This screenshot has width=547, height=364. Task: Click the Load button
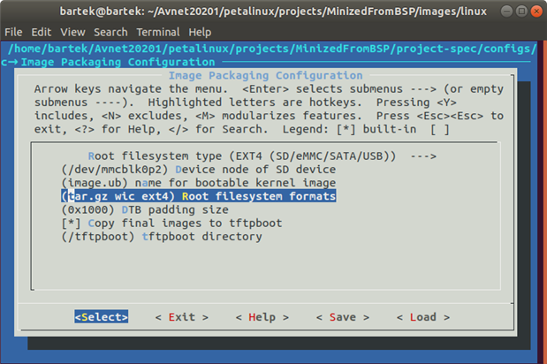pos(417,317)
